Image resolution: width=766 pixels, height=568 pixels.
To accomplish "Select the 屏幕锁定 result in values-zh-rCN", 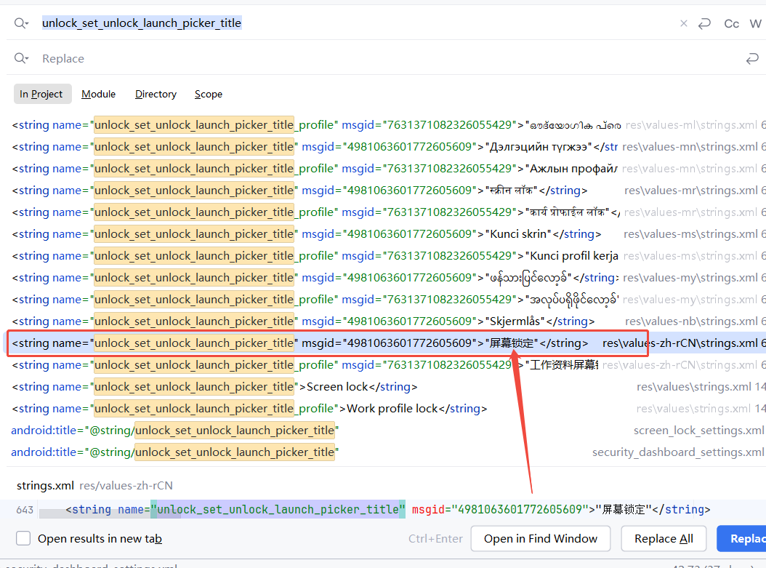I will point(386,343).
